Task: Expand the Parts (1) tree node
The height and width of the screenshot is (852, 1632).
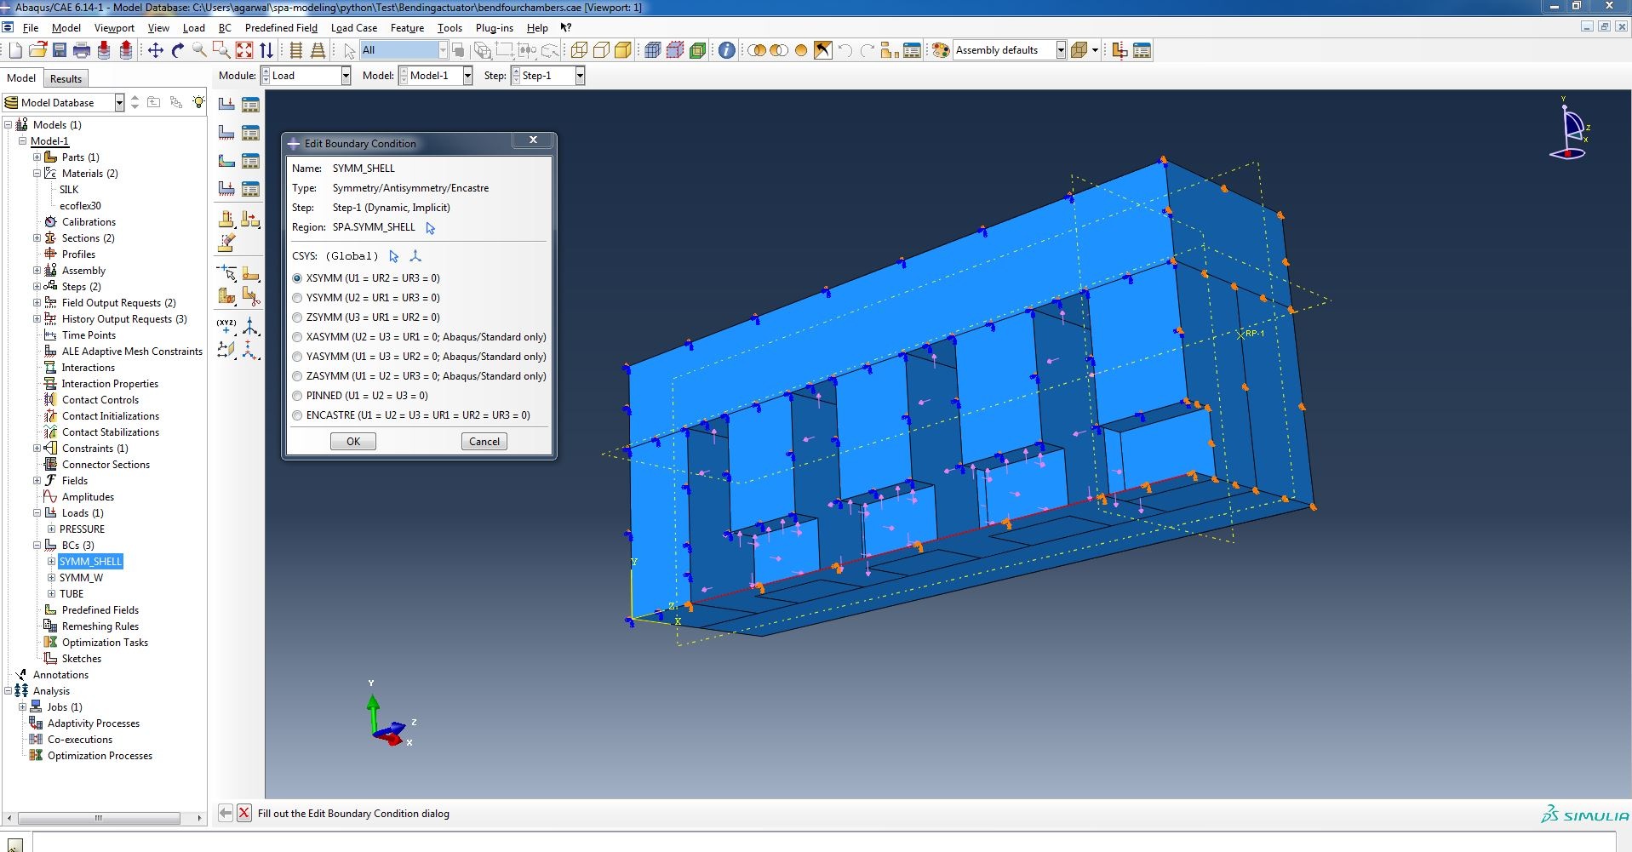Action: point(37,157)
